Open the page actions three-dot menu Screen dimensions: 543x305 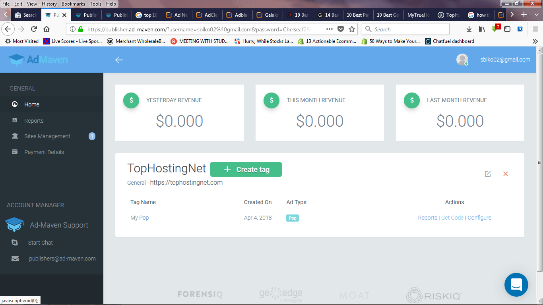330,29
